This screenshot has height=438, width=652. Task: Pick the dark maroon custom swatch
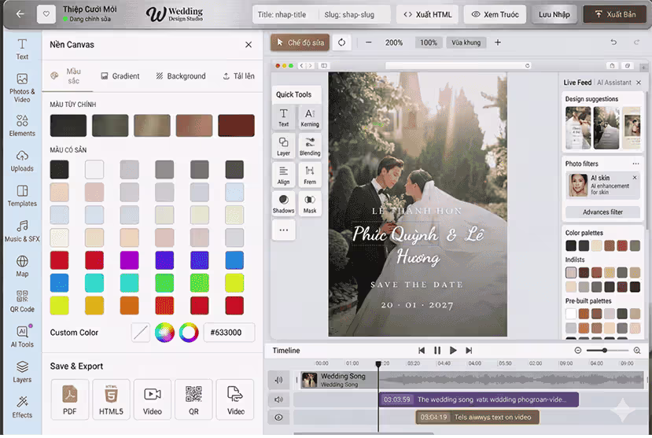point(236,126)
